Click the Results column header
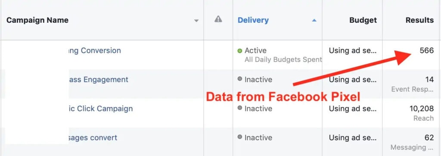This screenshot has height=156, width=441. (x=419, y=20)
